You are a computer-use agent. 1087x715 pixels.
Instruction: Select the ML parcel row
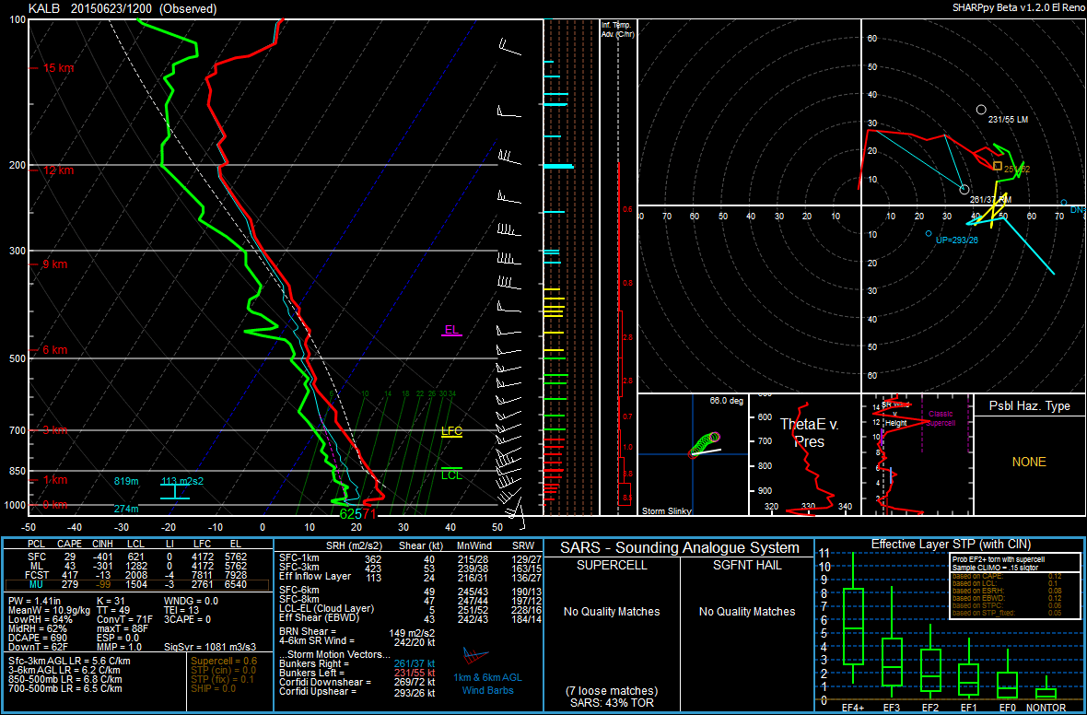[x=137, y=564]
